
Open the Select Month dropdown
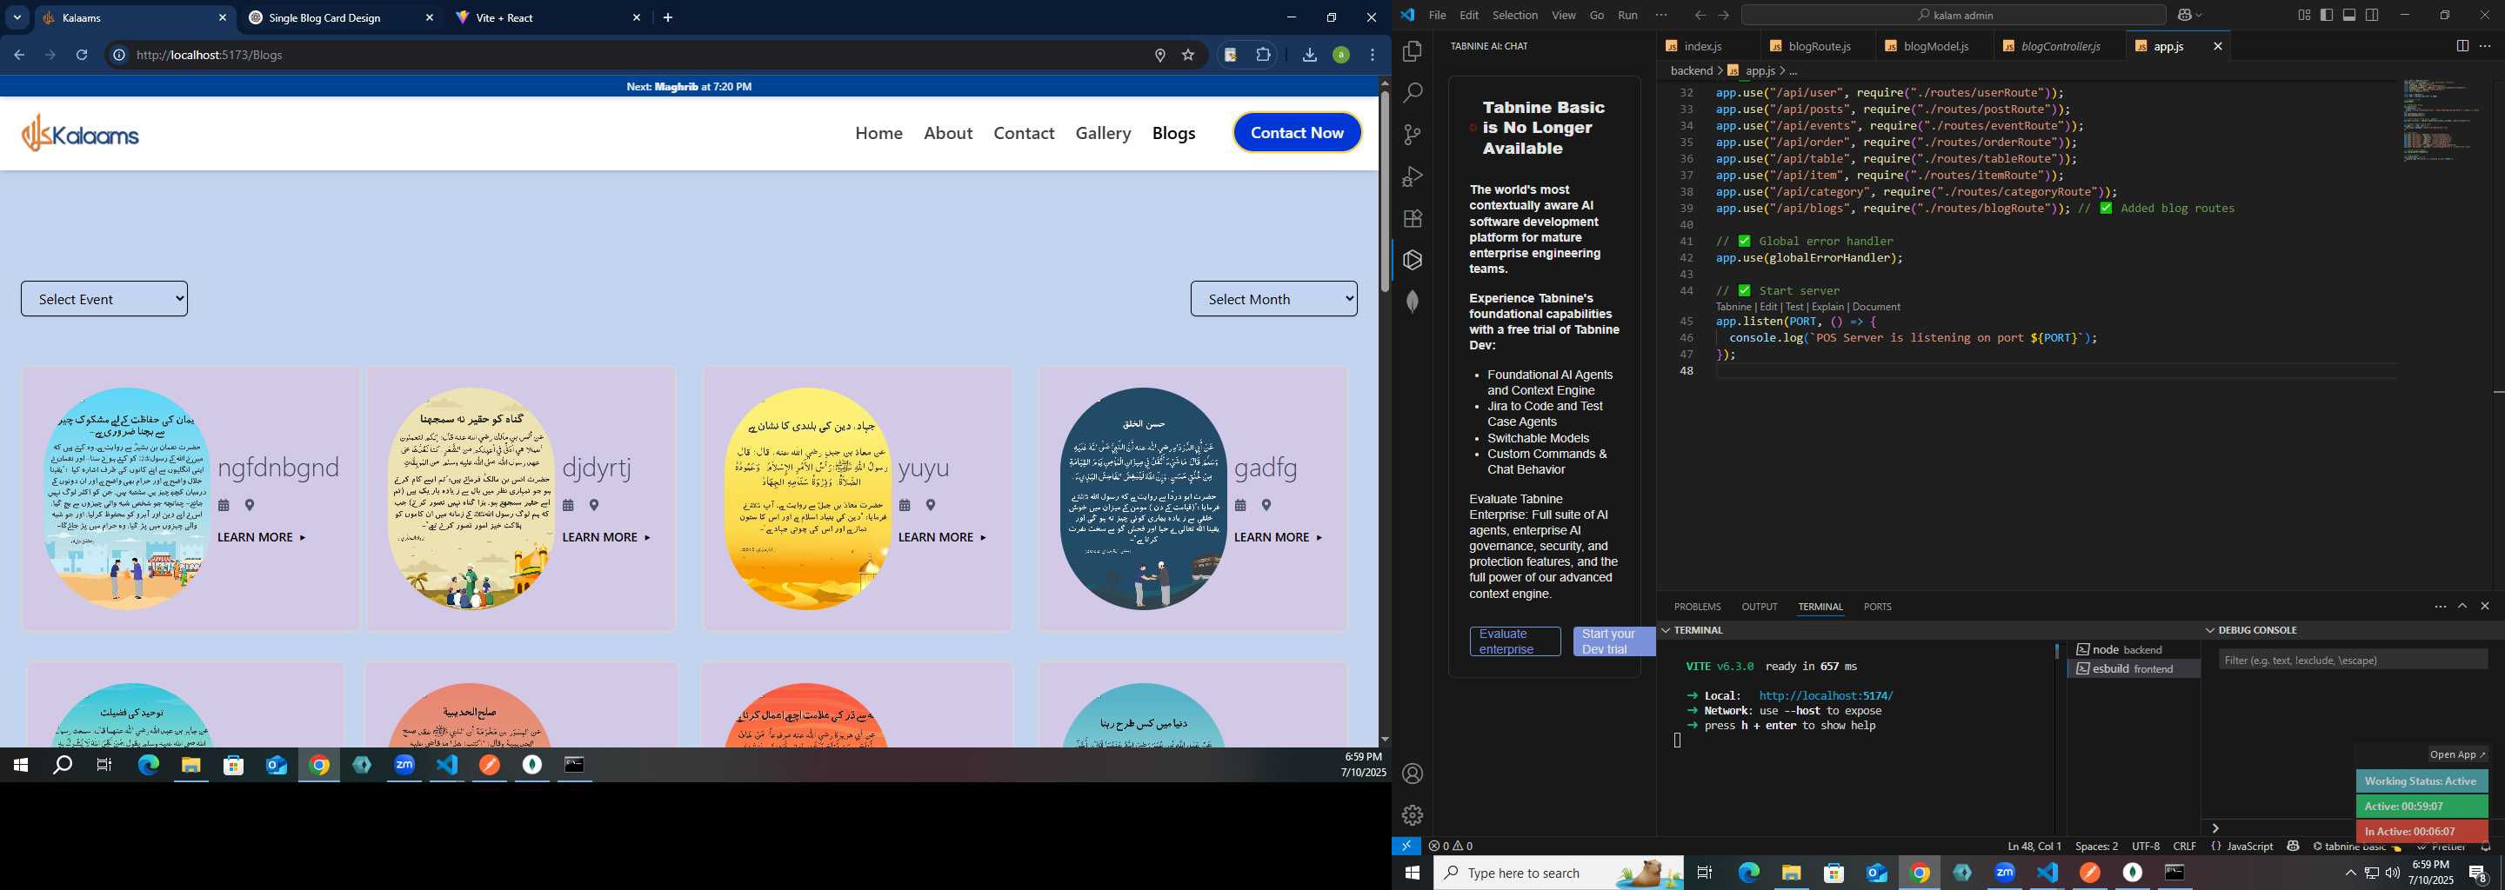click(x=1274, y=298)
